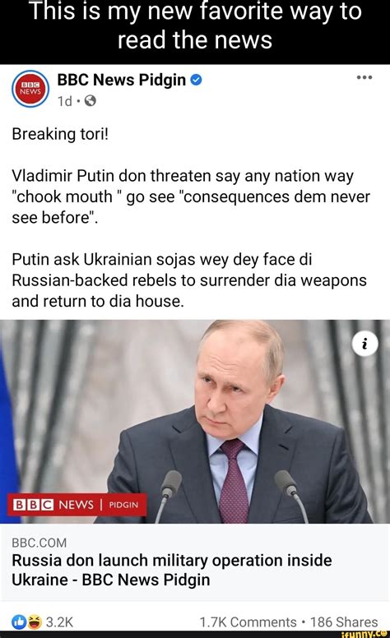Click the meme caption about reading news
390x638 pixels.
tap(195, 25)
